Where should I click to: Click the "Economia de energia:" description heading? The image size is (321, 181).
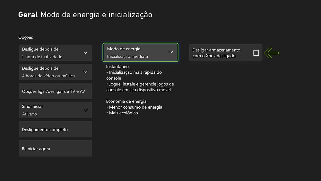tap(127, 101)
